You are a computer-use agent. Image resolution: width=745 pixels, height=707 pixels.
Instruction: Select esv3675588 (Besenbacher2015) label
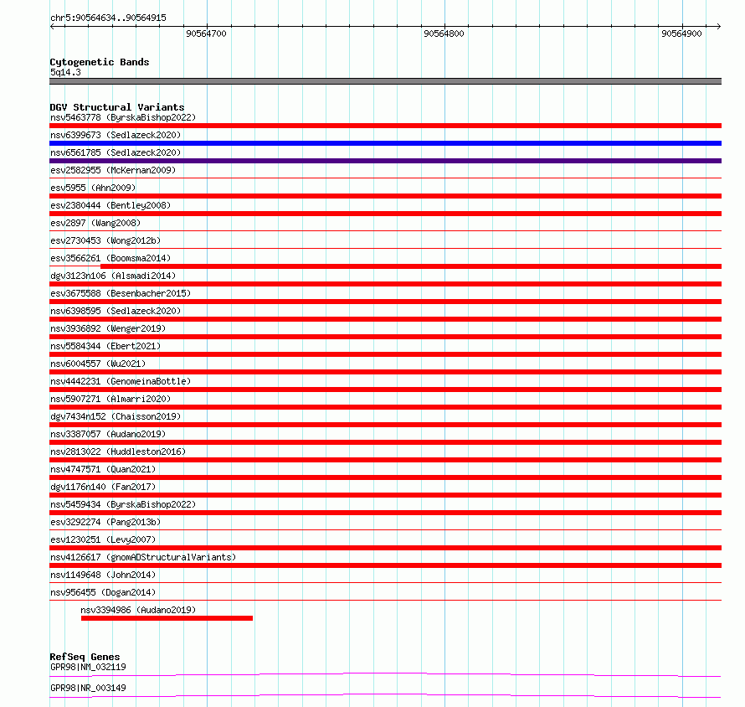point(121,293)
